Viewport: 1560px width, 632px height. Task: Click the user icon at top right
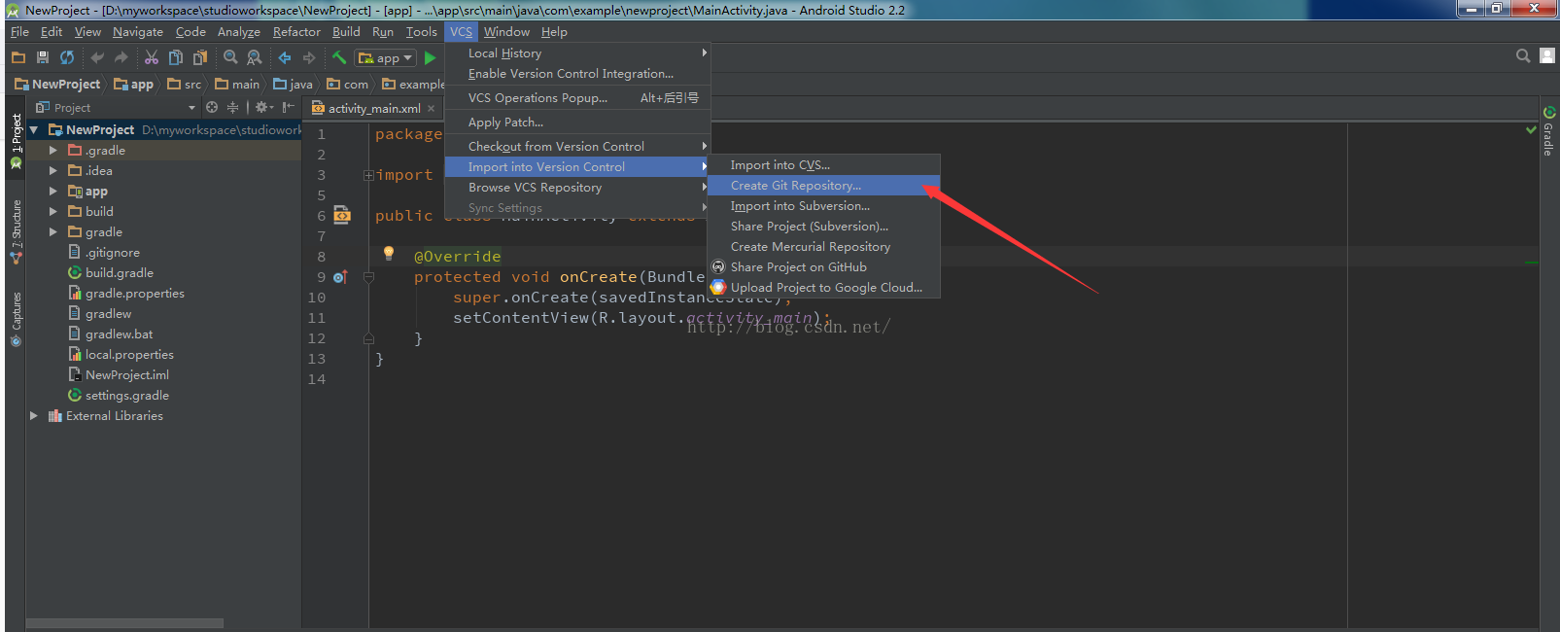1547,55
